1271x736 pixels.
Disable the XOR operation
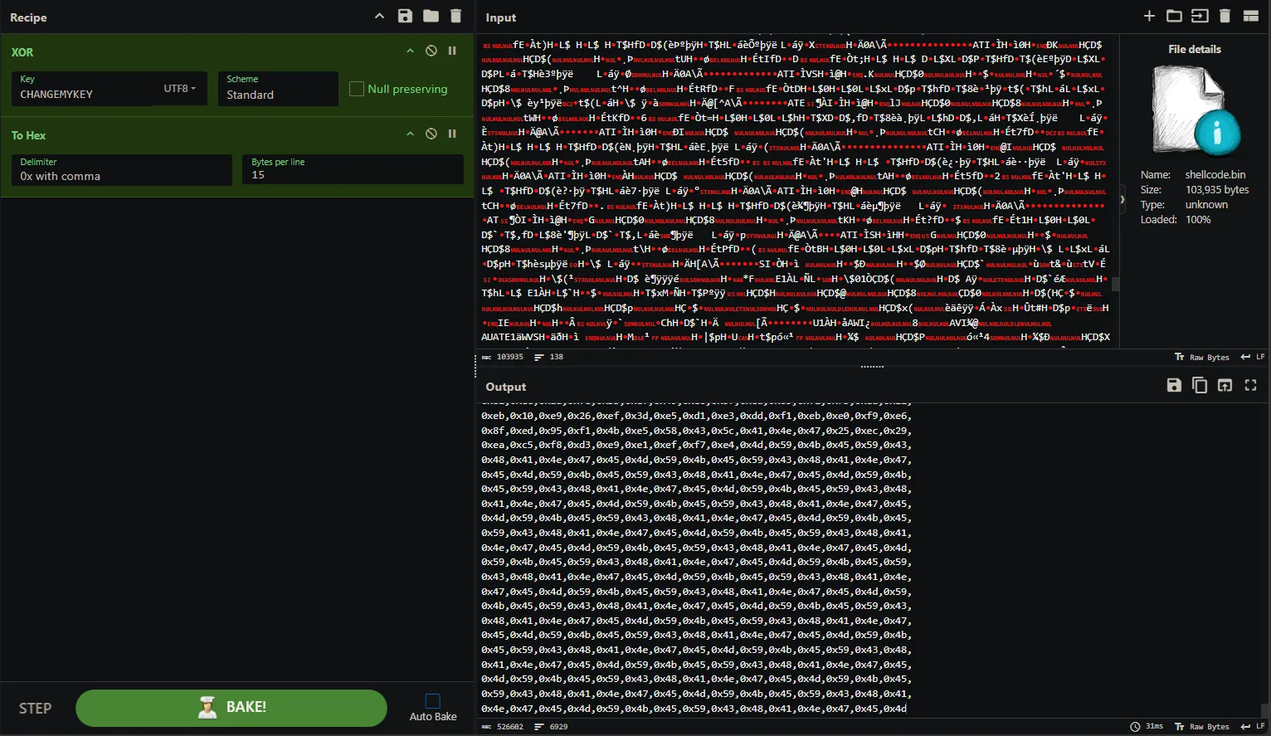431,51
